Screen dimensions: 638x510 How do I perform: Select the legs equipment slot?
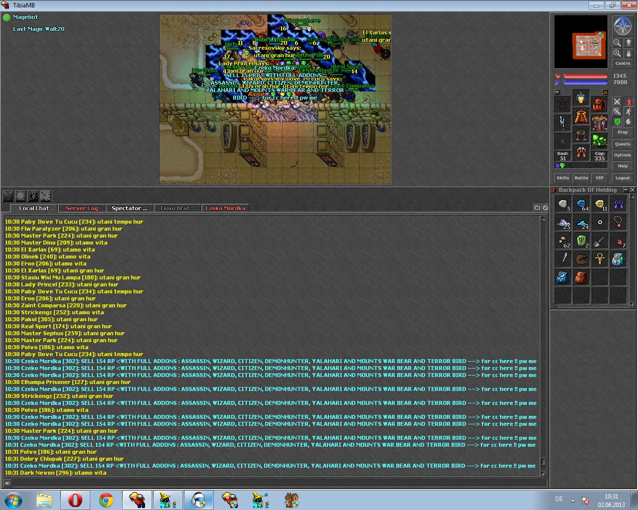coord(581,134)
